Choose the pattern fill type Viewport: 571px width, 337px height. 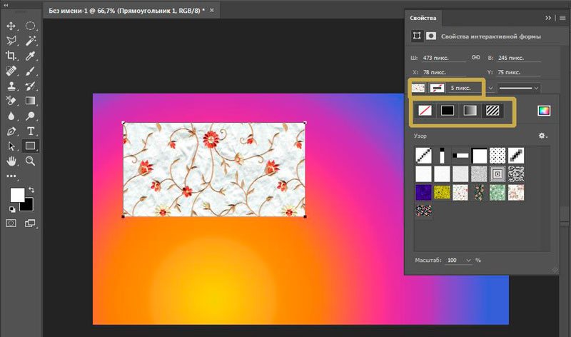(492, 111)
